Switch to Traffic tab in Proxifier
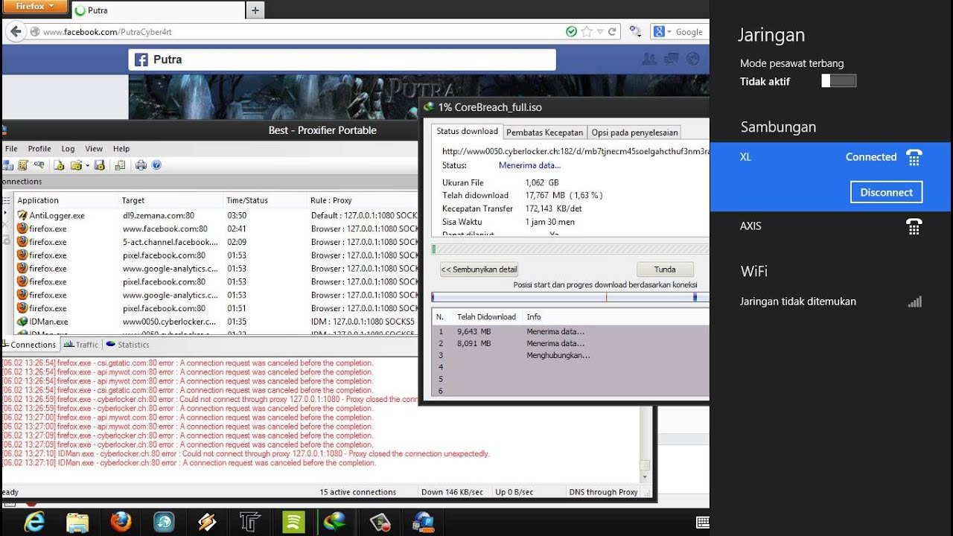Image resolution: width=953 pixels, height=536 pixels. pos(81,345)
